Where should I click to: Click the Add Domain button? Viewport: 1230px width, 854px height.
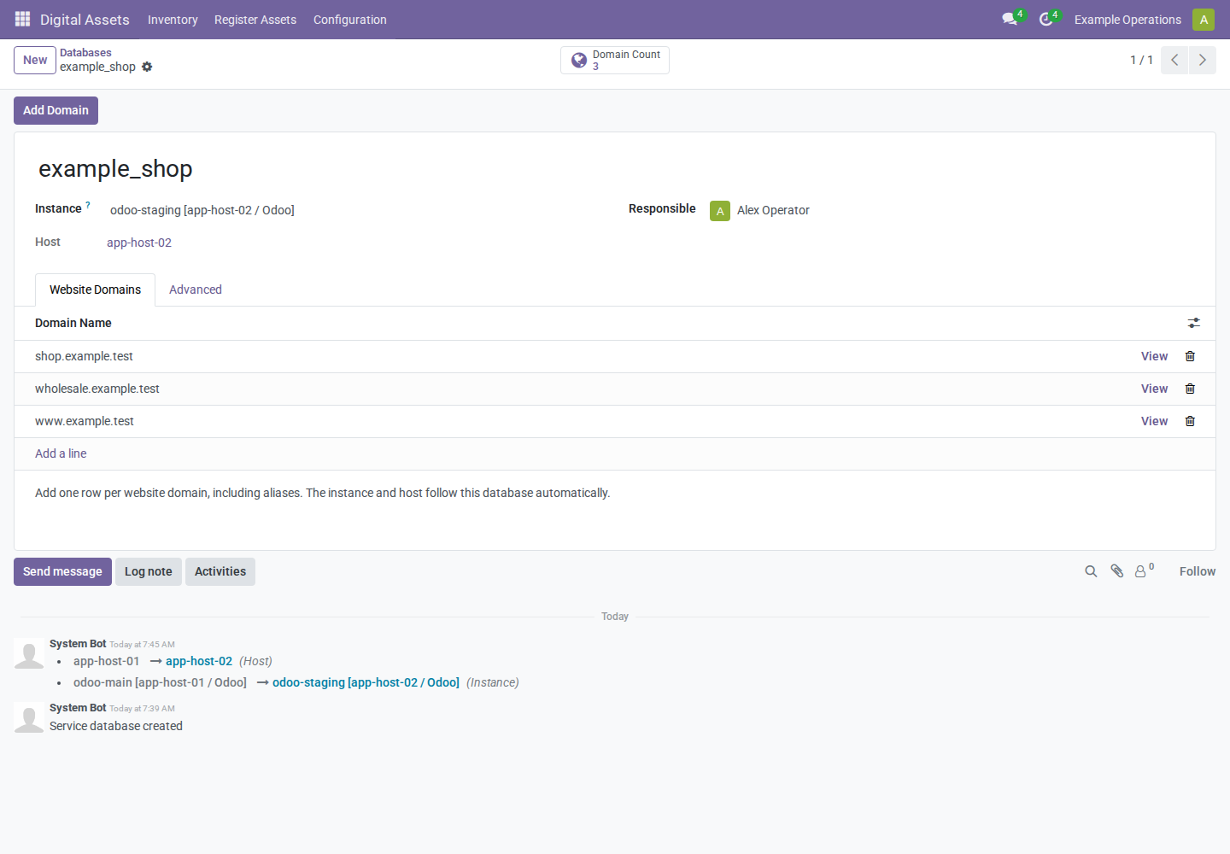coord(56,110)
